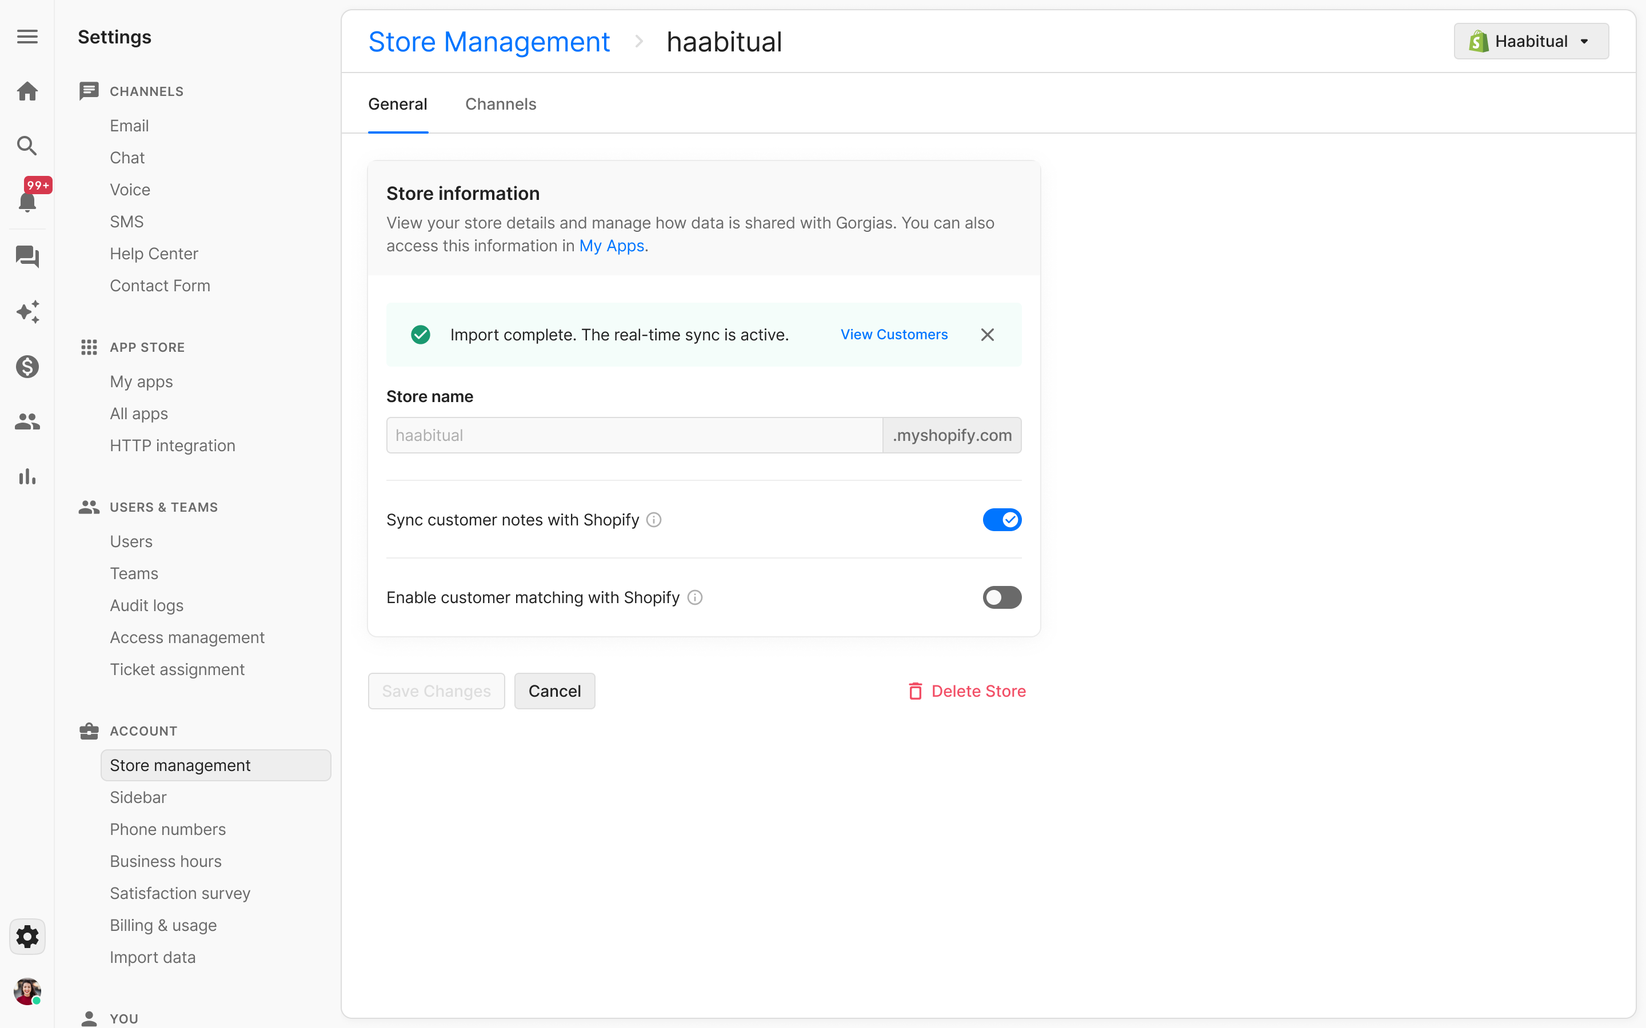Open the Customers people icon

(x=27, y=421)
